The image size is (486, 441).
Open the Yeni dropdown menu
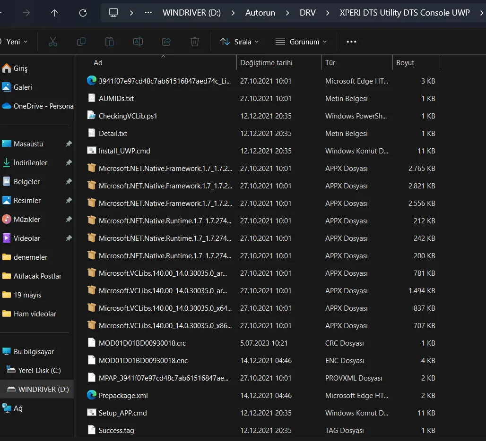click(14, 42)
